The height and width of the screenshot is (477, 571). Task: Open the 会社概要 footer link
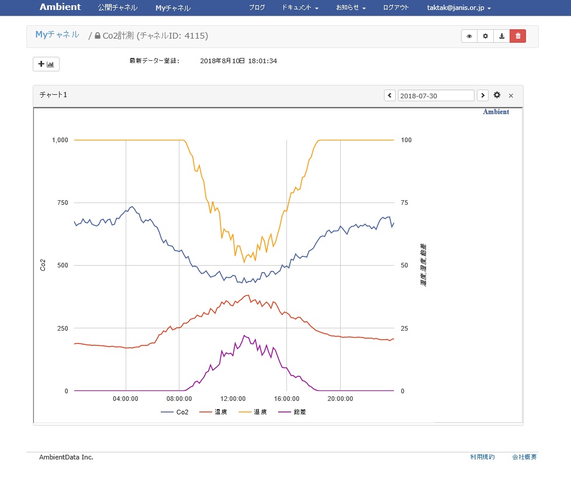(524, 457)
